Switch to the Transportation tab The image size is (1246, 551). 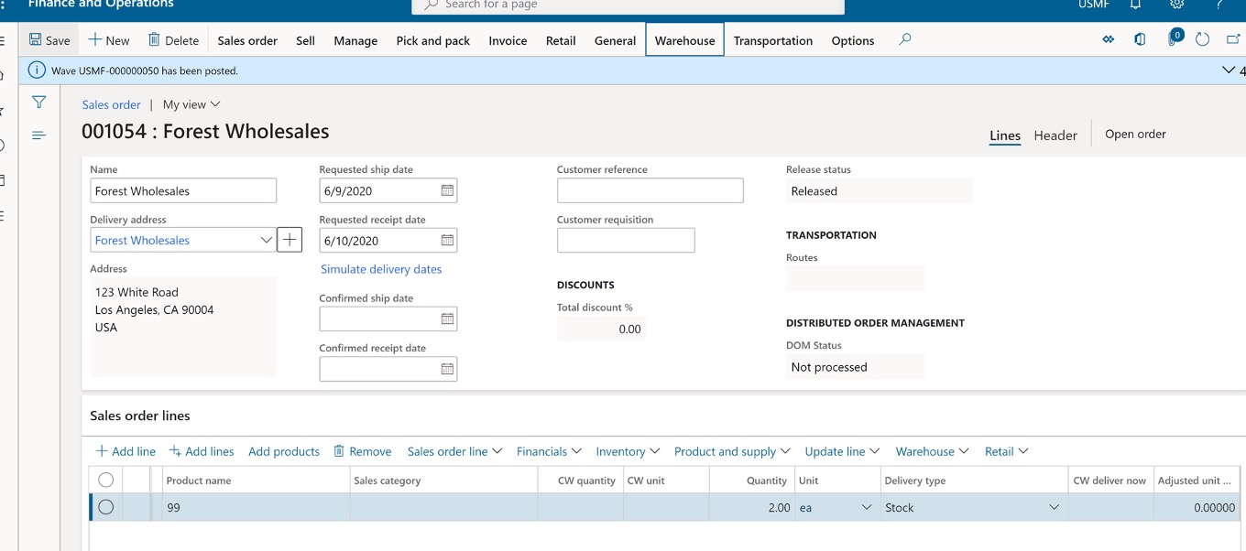click(x=772, y=40)
